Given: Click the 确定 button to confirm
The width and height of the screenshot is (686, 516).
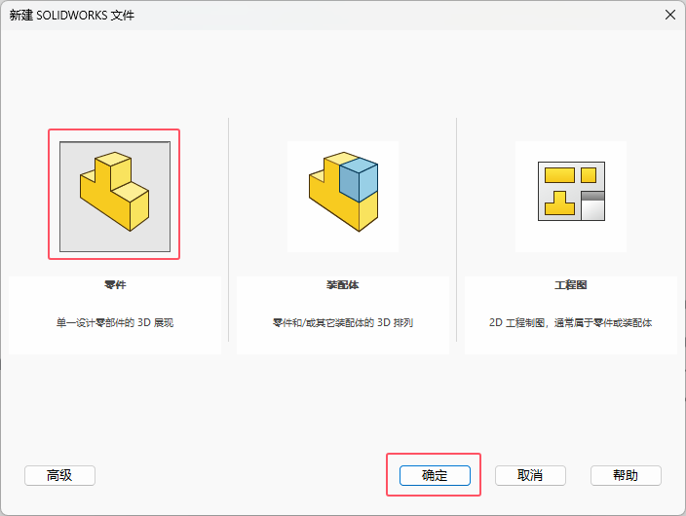Looking at the screenshot, I should click(435, 475).
